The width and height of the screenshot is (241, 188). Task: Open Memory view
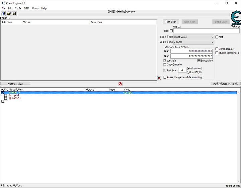click(15, 84)
